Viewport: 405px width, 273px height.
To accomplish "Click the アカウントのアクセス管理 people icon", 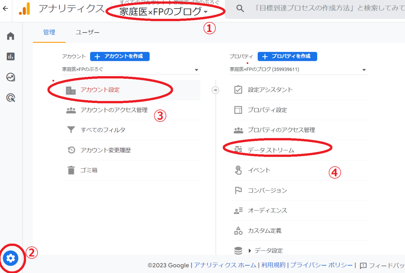I will point(71,110).
